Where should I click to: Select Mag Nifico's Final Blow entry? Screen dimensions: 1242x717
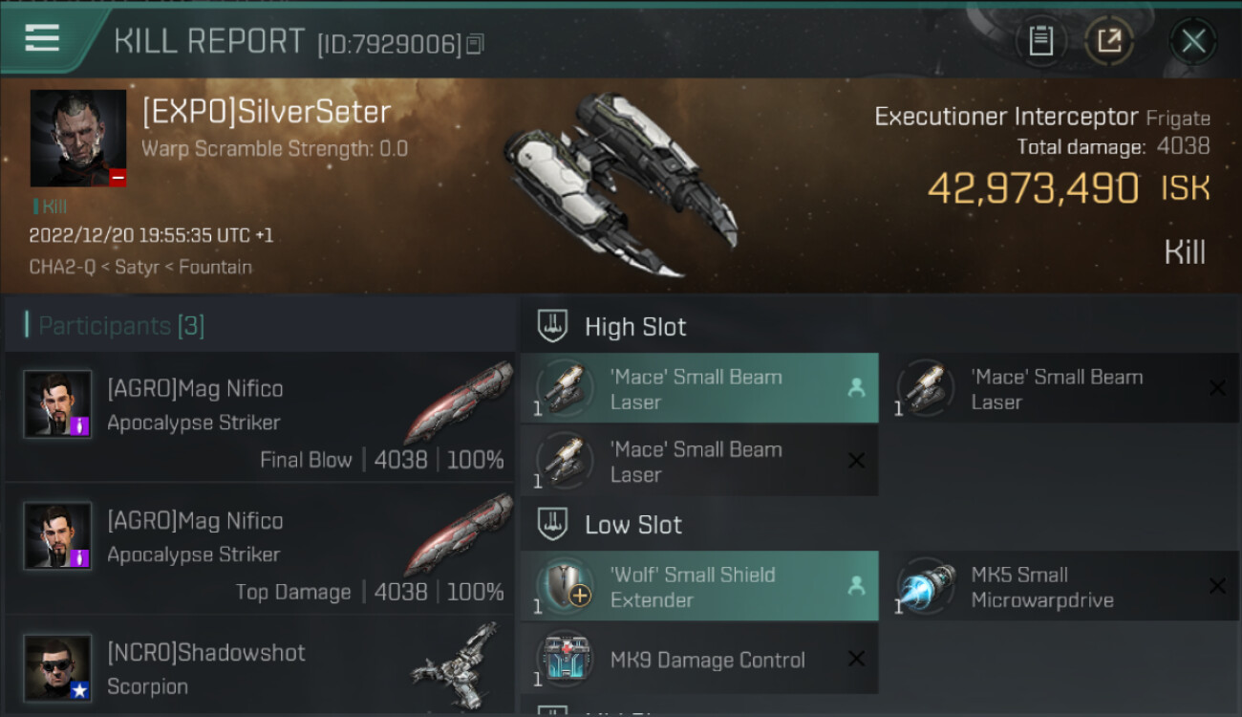tap(260, 418)
